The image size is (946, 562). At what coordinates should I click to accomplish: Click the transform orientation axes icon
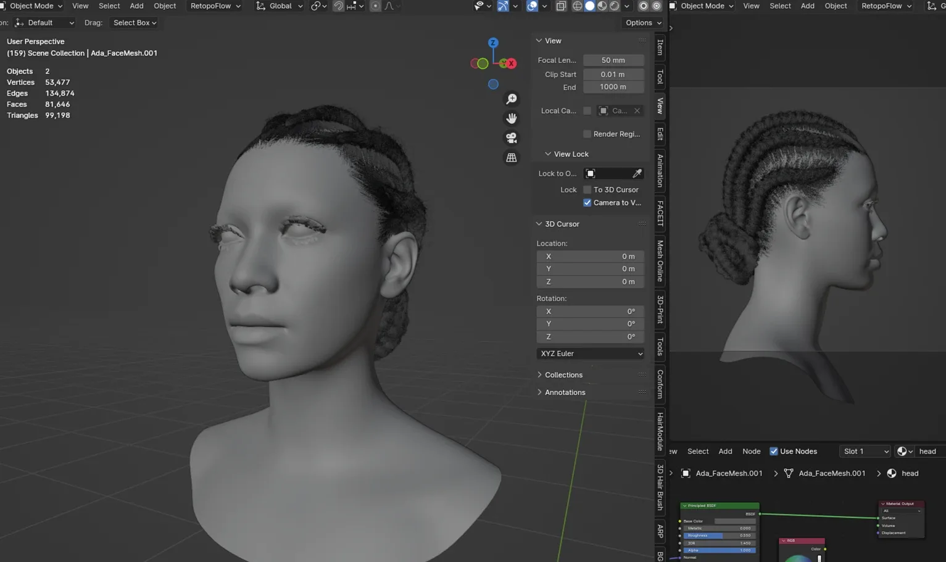[x=261, y=6]
